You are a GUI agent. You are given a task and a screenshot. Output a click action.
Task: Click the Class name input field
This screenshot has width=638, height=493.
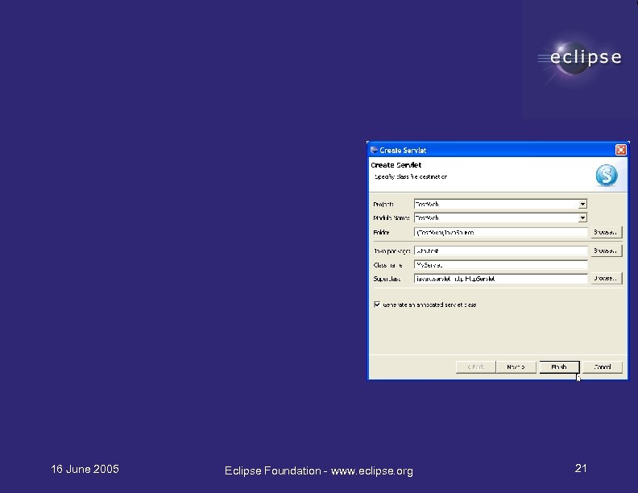(x=501, y=265)
